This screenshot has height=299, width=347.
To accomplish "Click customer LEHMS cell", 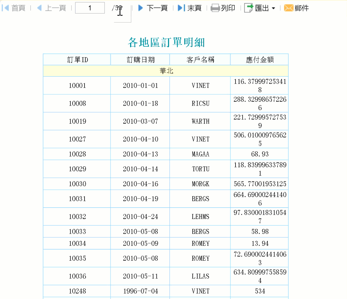I will click(200, 216).
